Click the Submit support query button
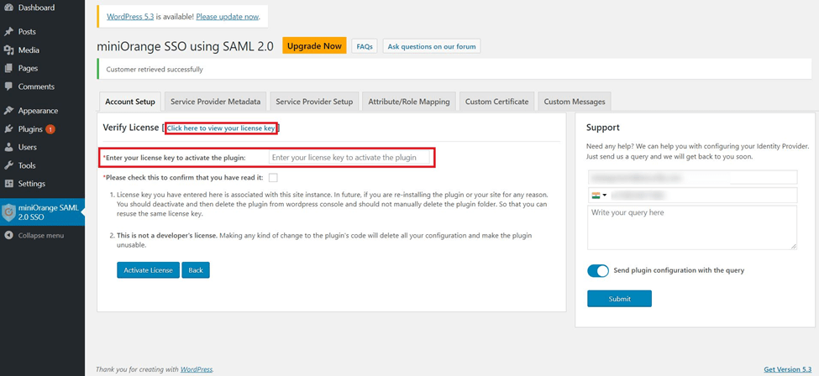819x376 pixels. click(x=619, y=299)
